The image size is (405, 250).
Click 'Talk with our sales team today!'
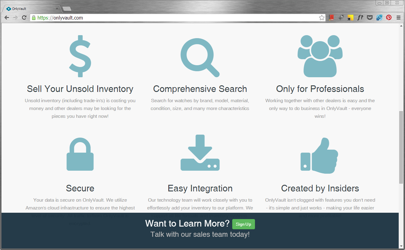click(200, 234)
